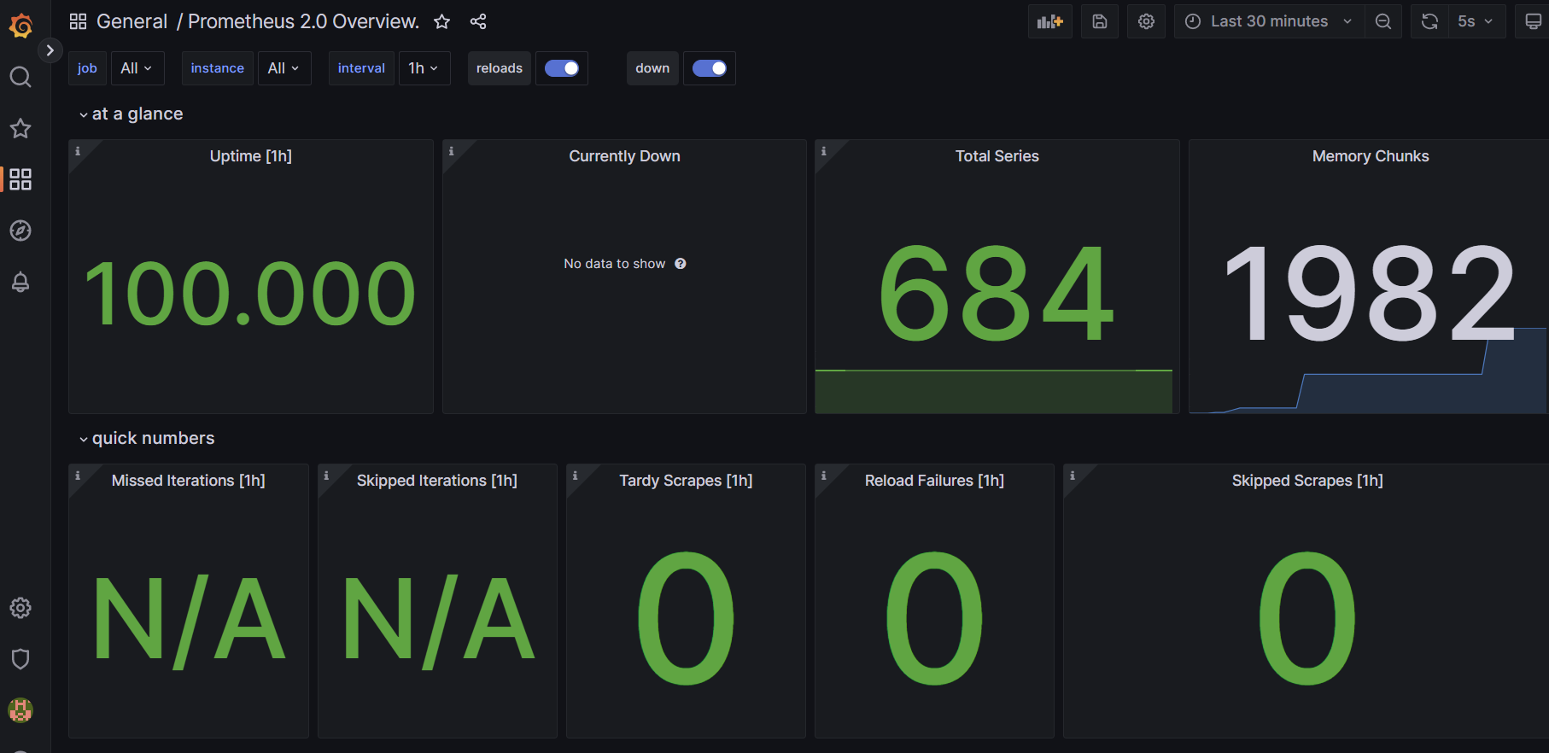Open the Grafana home logo
The image size is (1549, 753).
pyautogui.click(x=20, y=26)
